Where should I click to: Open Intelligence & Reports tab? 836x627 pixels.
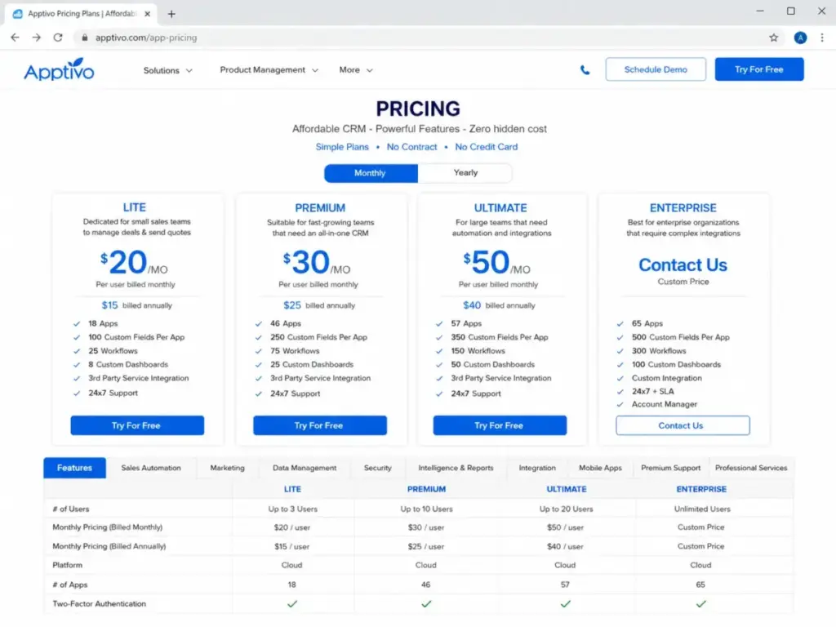(456, 468)
